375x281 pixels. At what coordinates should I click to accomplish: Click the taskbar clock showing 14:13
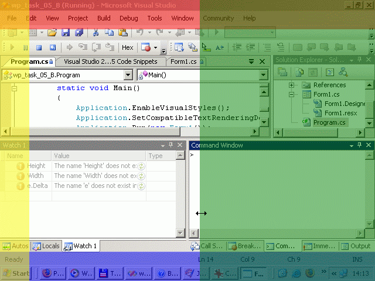pos(361,273)
